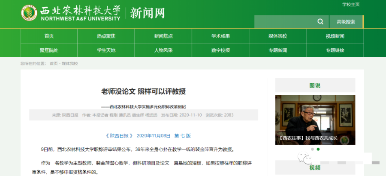Open 视频新闻 section
Image resolution: width=386 pixels, height=176 pixels.
[x=335, y=36]
